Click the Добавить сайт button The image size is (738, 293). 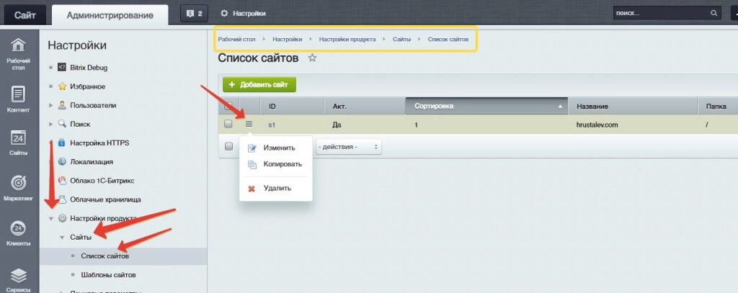click(259, 85)
